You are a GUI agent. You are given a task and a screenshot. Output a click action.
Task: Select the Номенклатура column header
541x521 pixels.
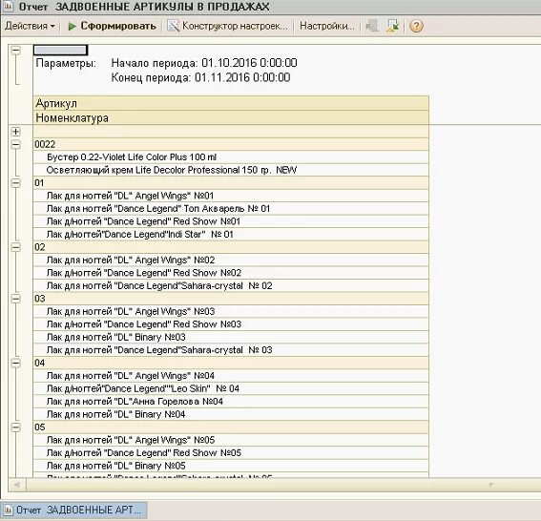tap(231, 117)
